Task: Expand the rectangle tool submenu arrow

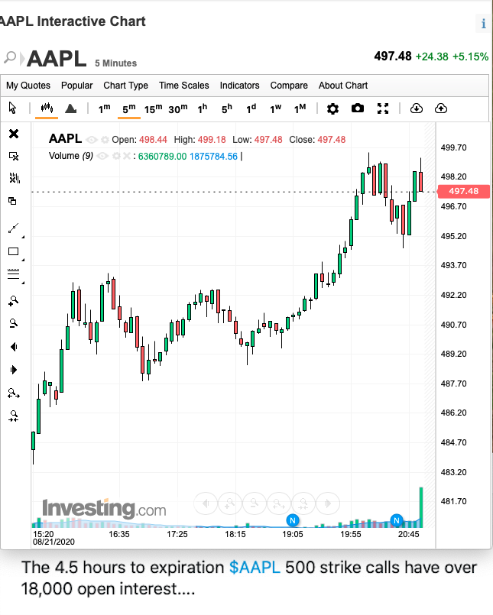Action: click(x=23, y=260)
